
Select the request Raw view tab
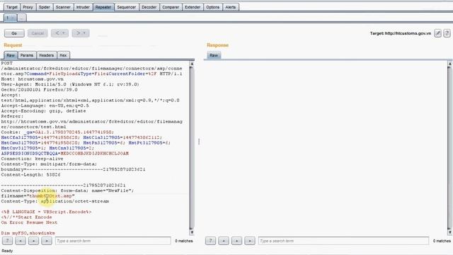pyautogui.click(x=11, y=55)
